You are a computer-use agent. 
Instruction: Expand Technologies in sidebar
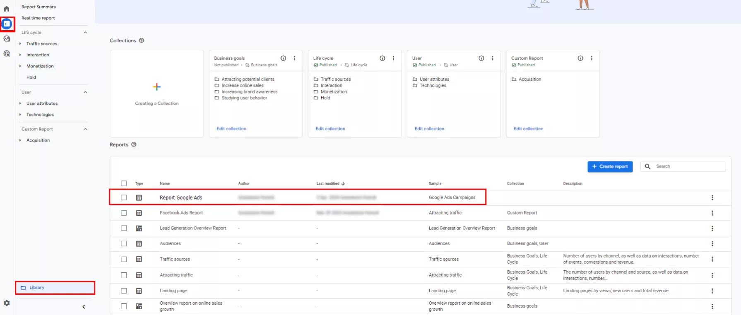20,114
